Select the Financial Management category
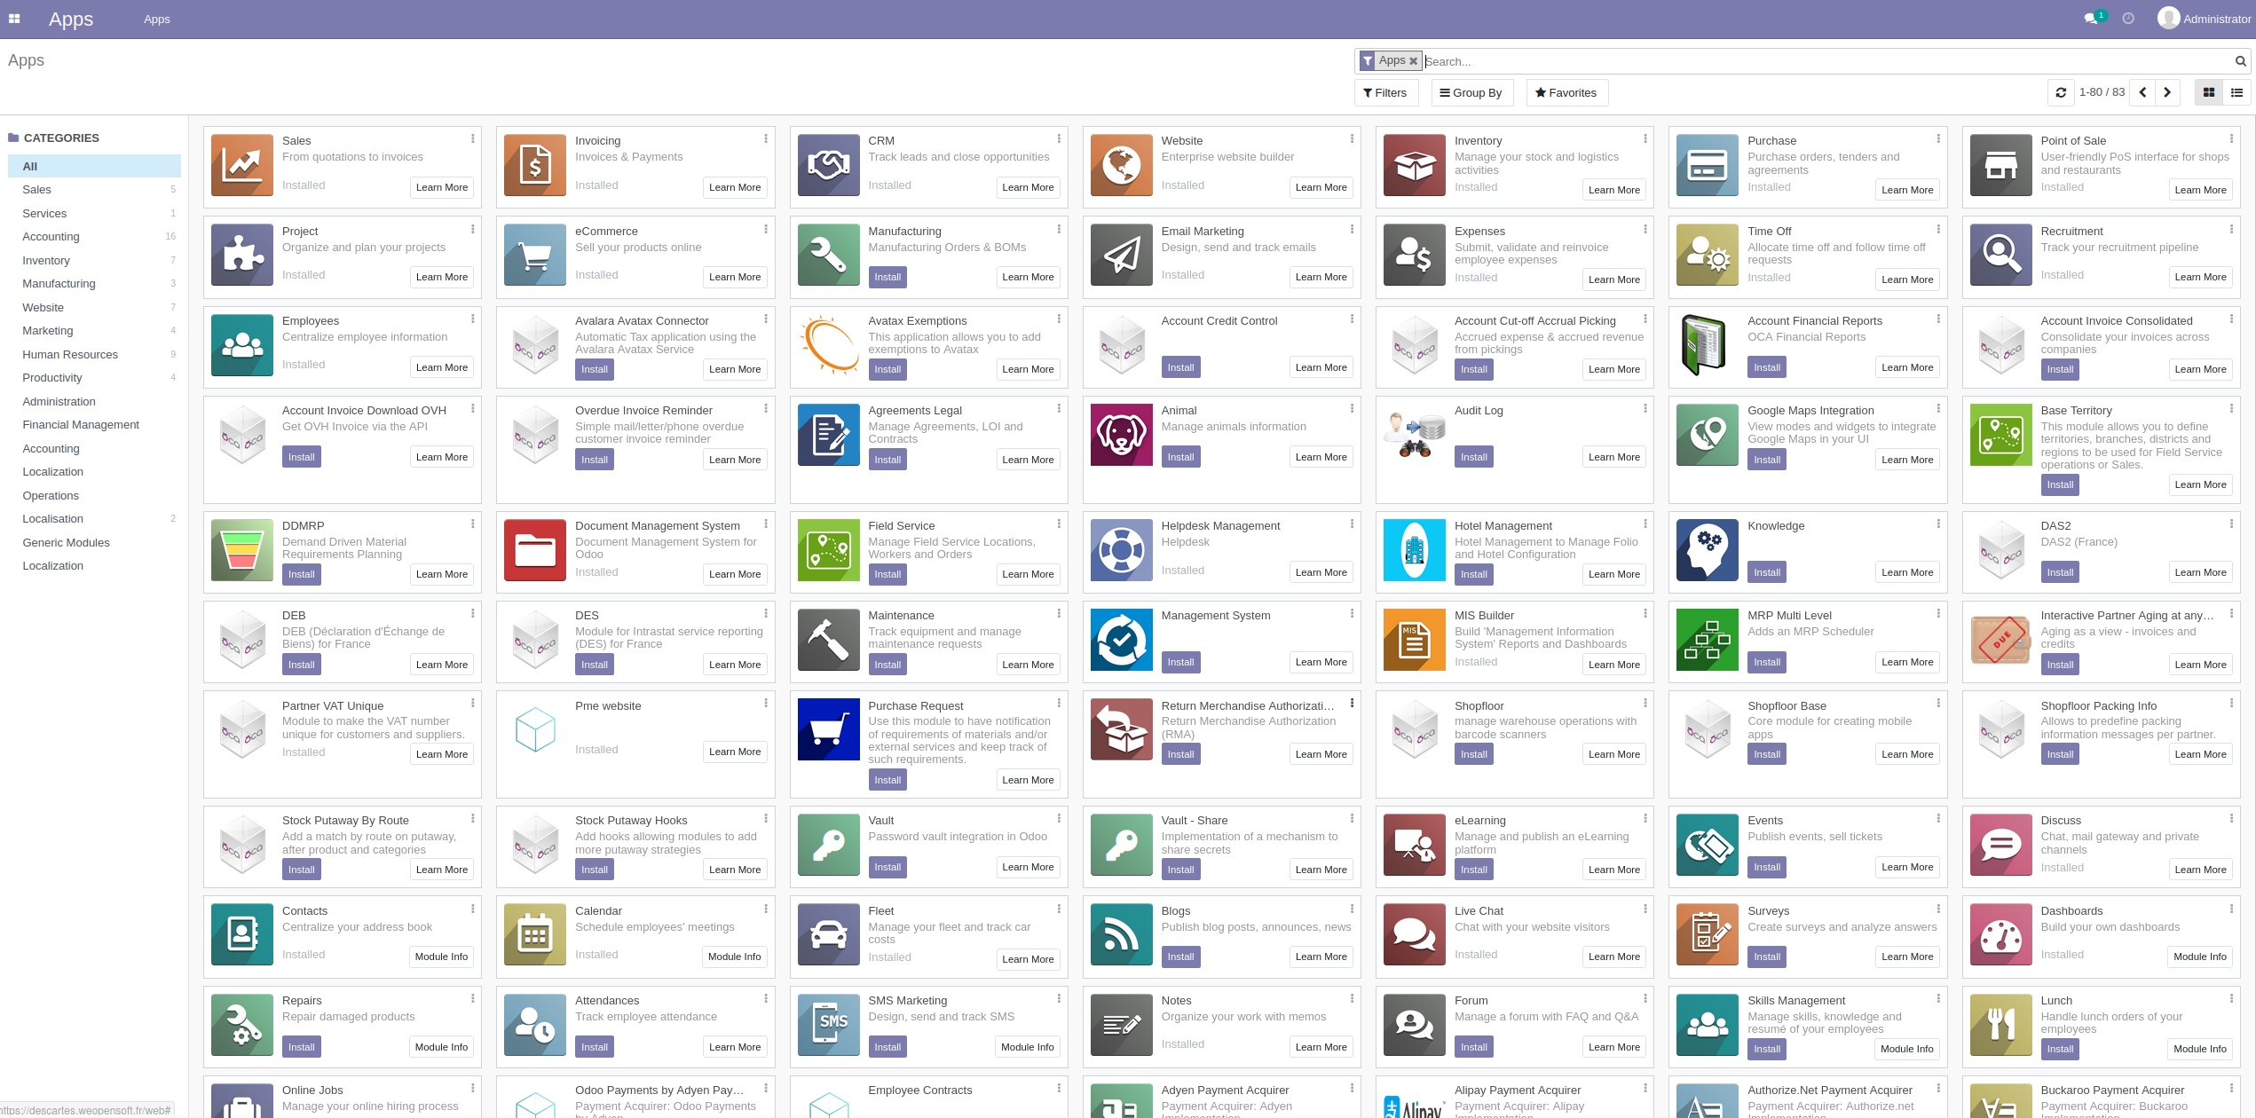The image size is (2256, 1118). 94,425
